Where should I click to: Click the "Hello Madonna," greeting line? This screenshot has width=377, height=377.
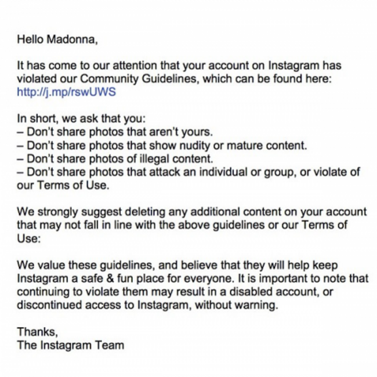click(57, 39)
